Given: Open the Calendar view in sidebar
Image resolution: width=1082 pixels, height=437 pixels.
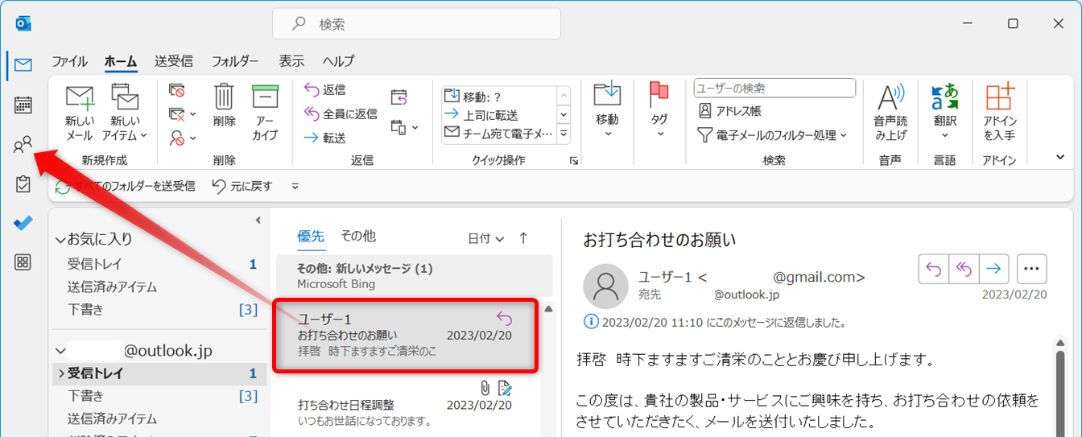Looking at the screenshot, I should [23, 105].
